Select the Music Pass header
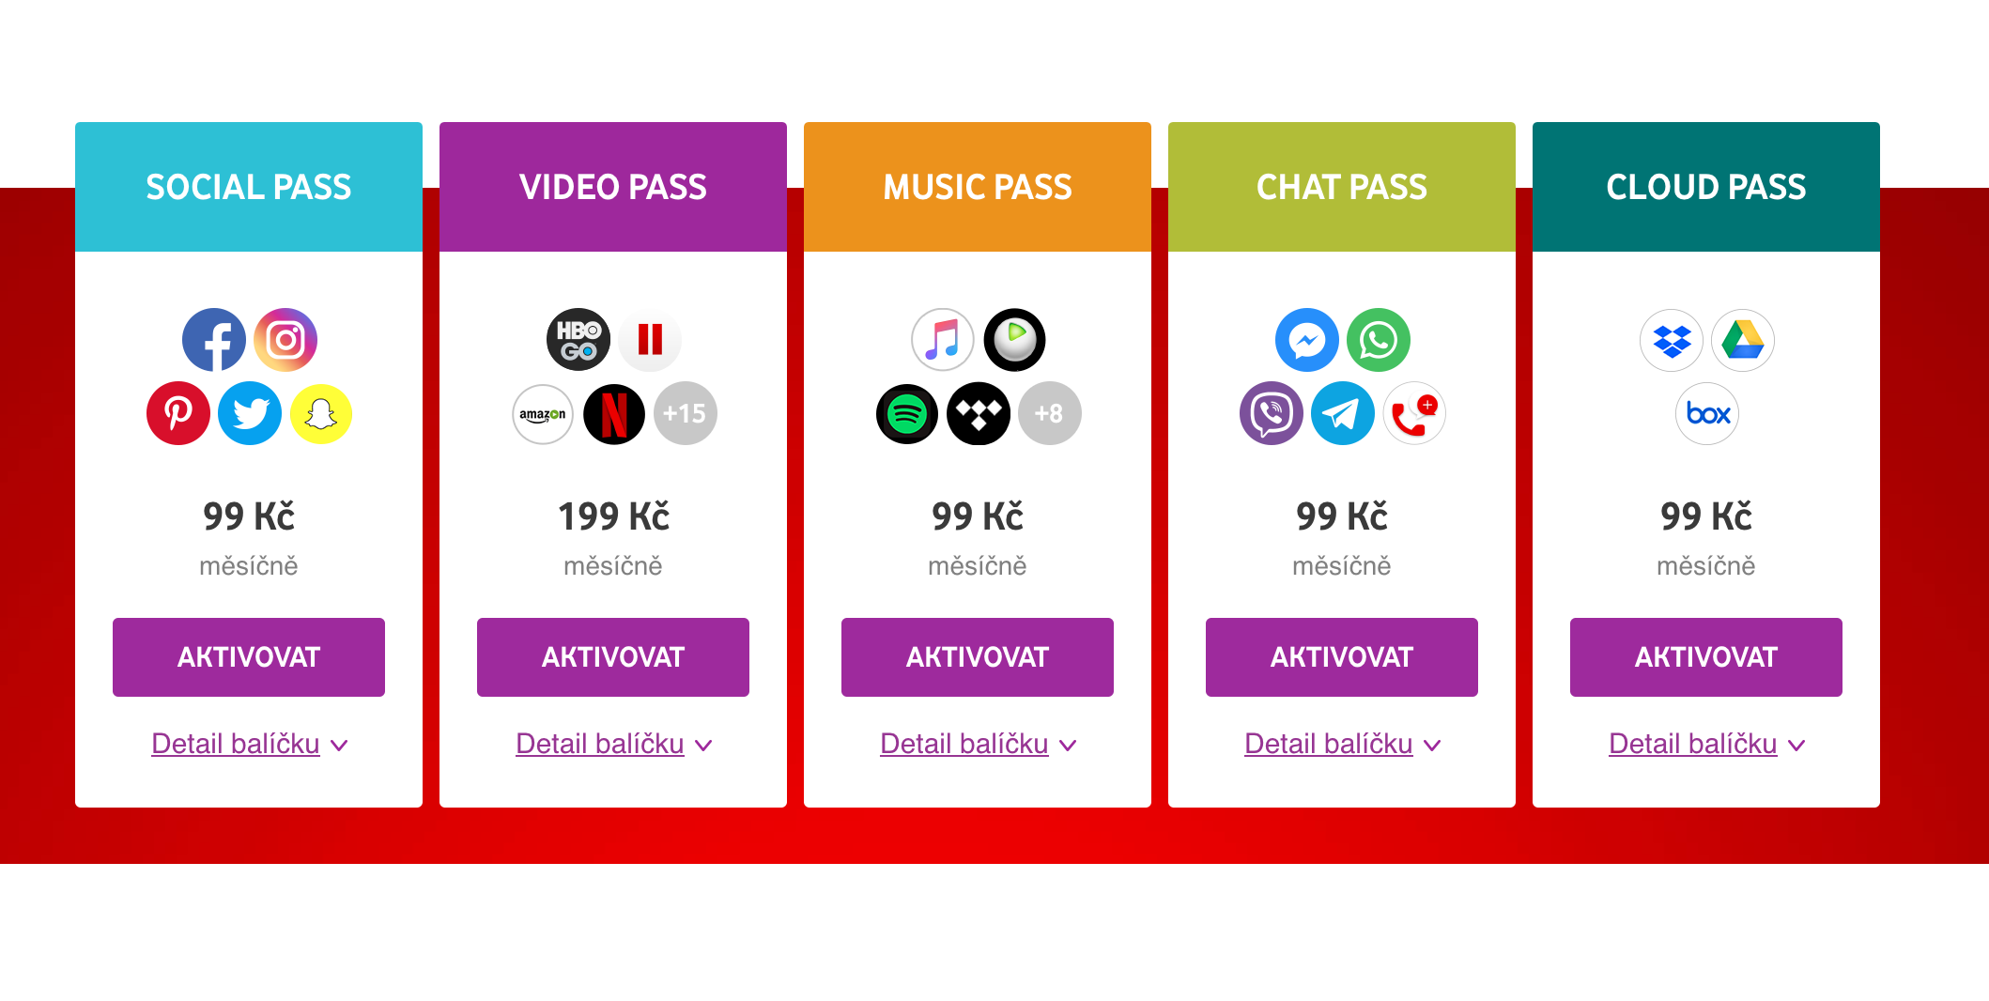 tap(977, 187)
